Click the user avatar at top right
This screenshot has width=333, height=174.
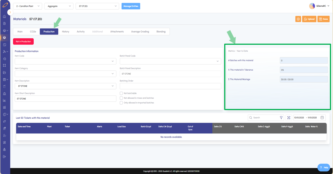(312, 6)
